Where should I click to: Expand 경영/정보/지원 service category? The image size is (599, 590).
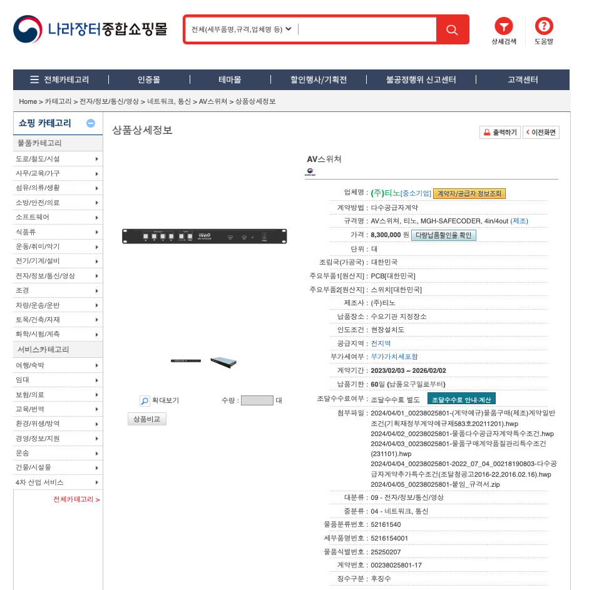58,439
